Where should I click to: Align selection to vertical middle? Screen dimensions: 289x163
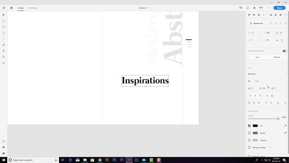point(254,15)
